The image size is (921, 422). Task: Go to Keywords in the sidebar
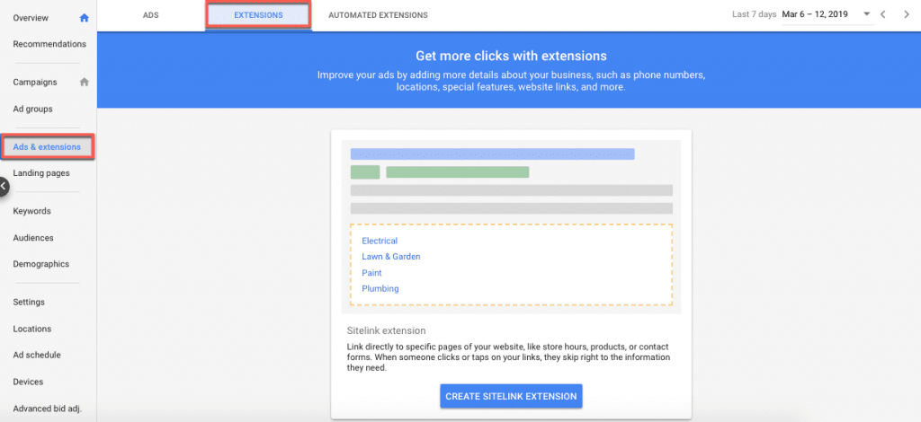pos(31,211)
